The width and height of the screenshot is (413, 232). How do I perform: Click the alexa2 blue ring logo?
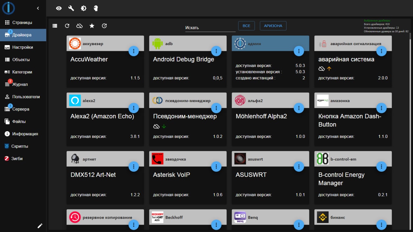[x=75, y=101]
